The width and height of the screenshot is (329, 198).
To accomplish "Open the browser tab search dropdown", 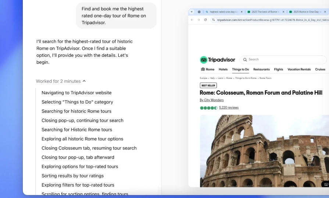I will coord(192,12).
